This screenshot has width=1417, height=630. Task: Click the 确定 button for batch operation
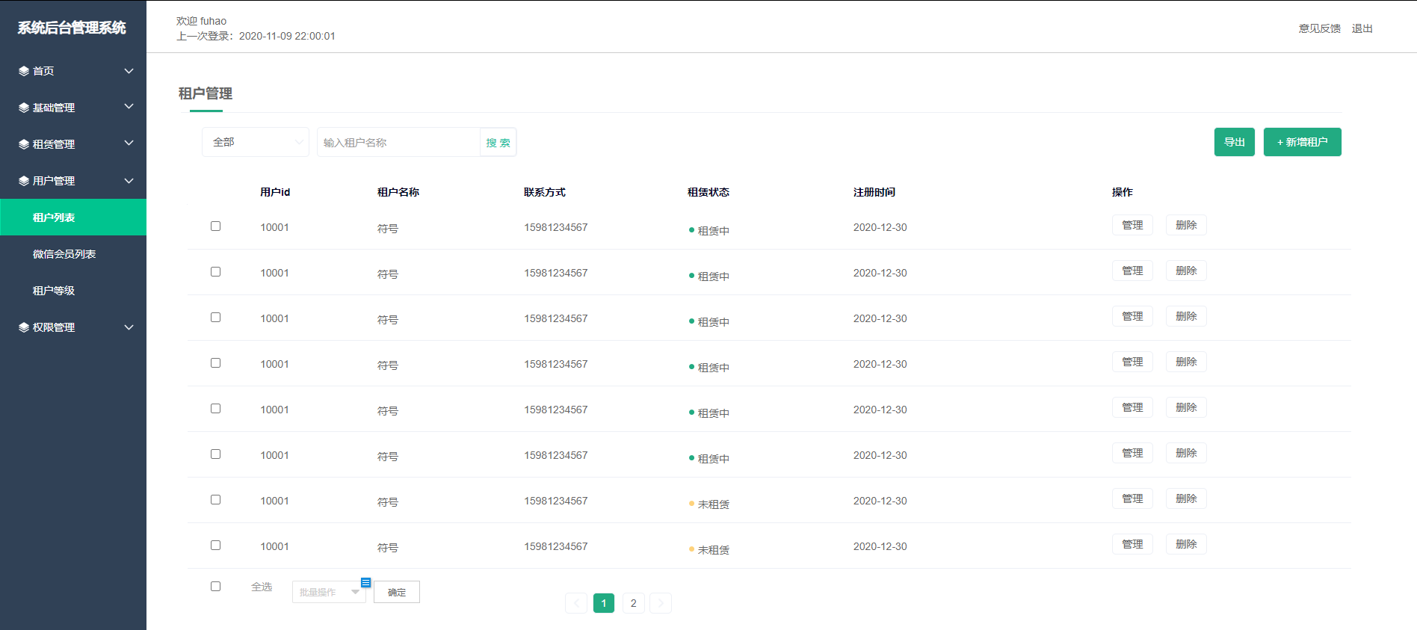tap(397, 592)
